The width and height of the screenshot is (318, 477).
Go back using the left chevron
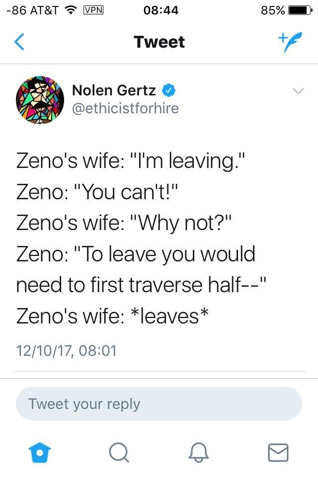(19, 42)
